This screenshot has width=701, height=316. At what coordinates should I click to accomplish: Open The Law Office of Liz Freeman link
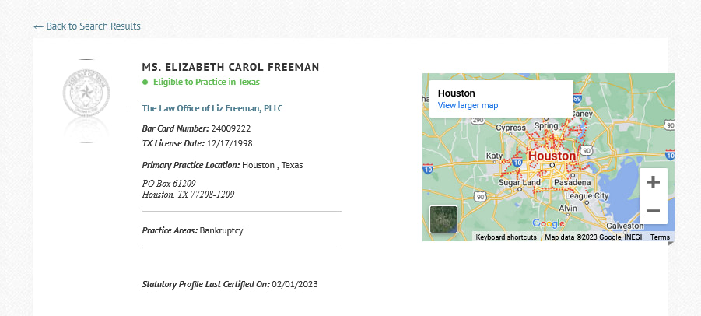click(x=212, y=108)
